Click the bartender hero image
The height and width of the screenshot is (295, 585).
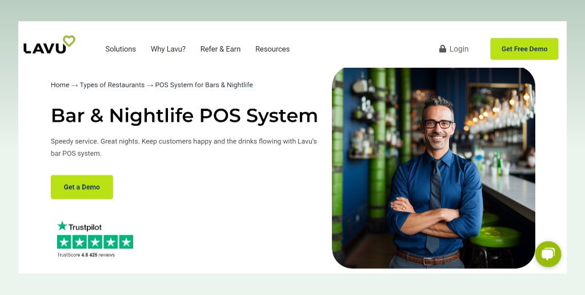coord(434,168)
